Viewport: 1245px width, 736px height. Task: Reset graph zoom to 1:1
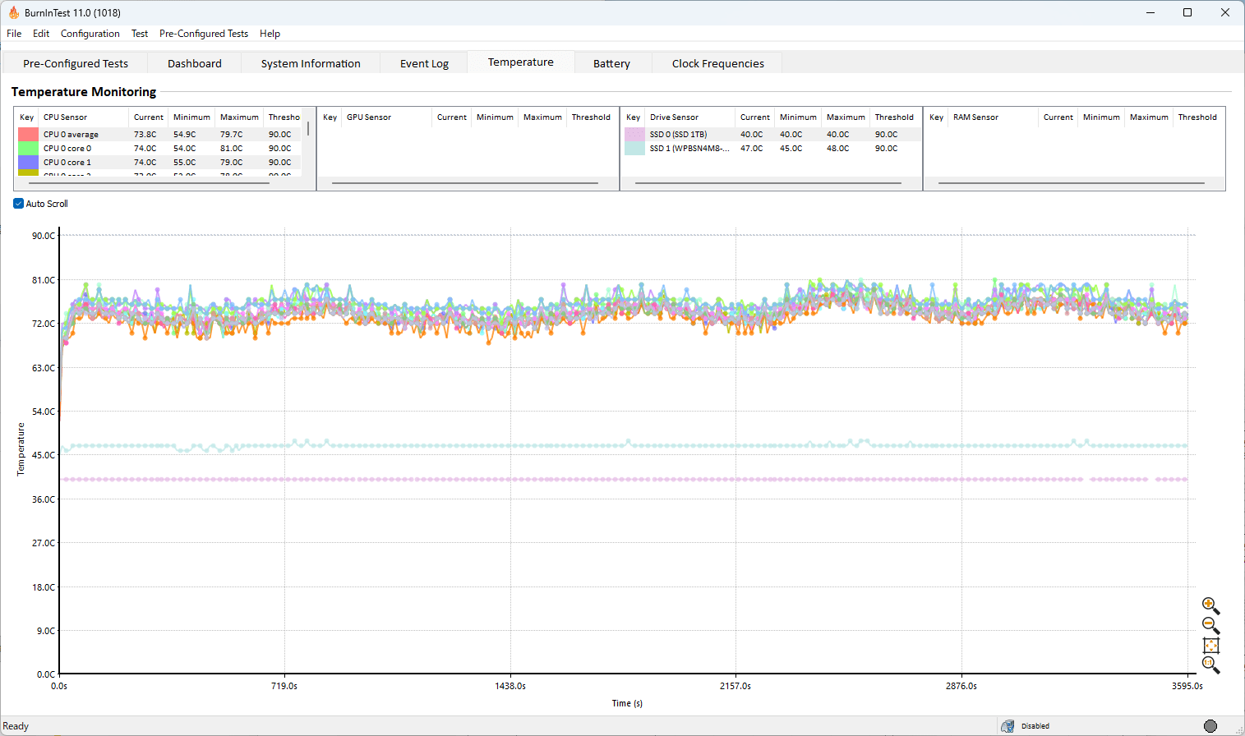click(x=1210, y=665)
